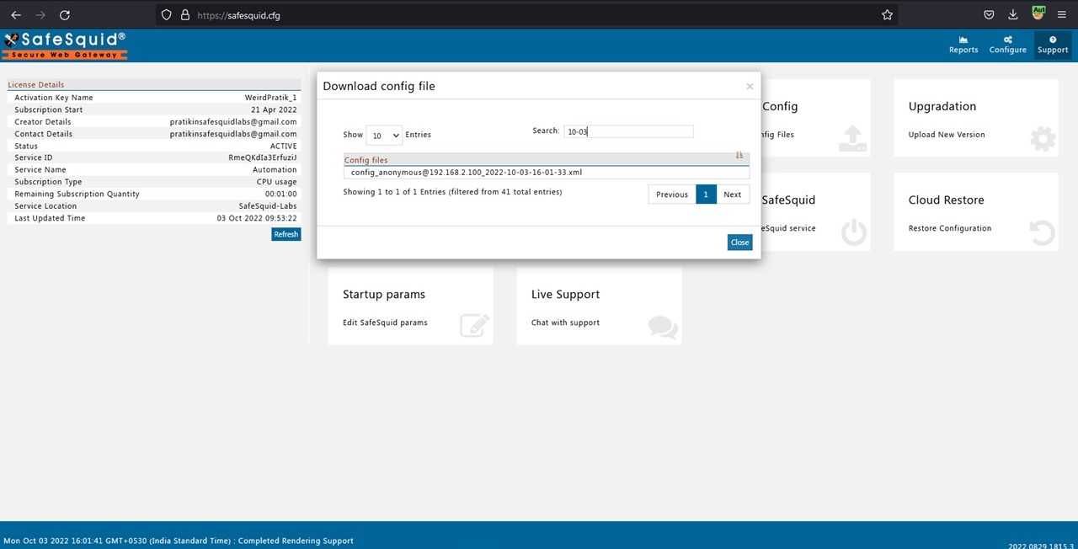The width and height of the screenshot is (1078, 549).
Task: Expand the Show entries dropdown
Action: pyautogui.click(x=384, y=135)
